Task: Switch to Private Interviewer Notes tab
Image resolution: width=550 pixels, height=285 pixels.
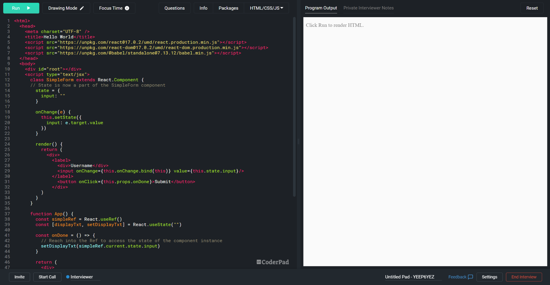Action: (x=368, y=8)
